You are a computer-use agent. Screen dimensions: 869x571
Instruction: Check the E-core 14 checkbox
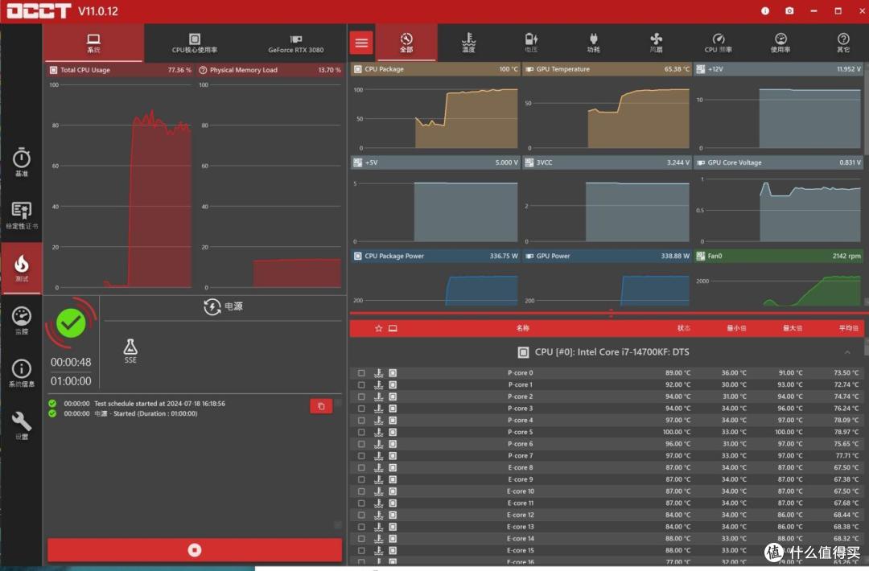pos(361,539)
